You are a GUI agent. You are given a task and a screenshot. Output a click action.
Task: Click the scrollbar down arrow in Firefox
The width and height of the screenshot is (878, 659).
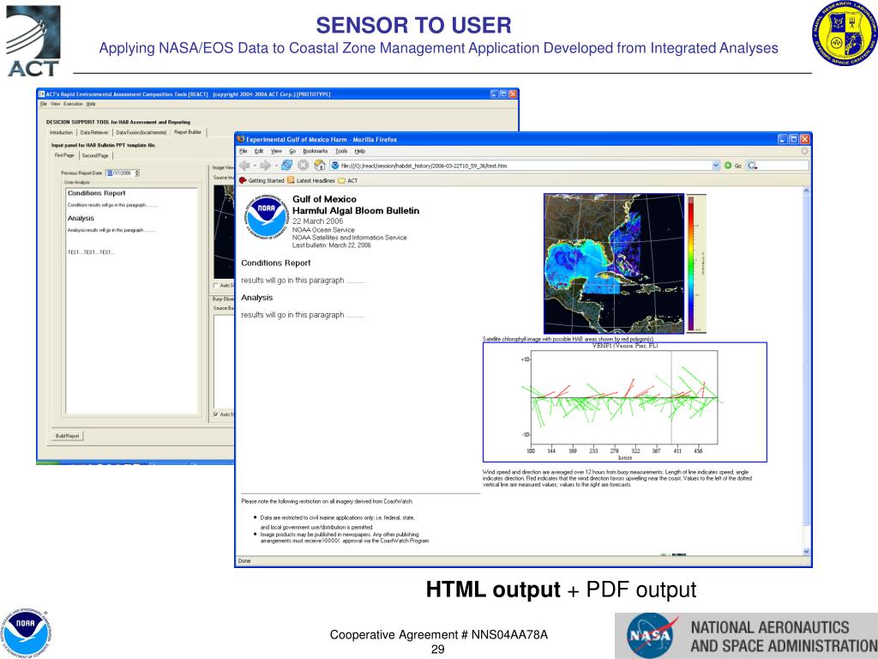806,552
